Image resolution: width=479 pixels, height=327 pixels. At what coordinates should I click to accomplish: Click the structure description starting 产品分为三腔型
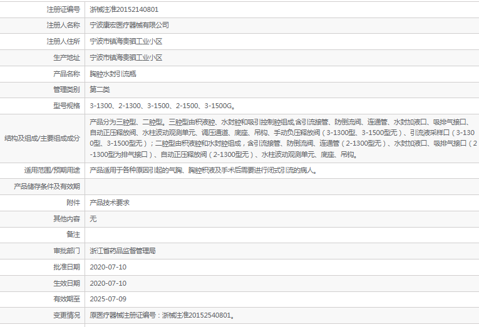tap(282, 138)
